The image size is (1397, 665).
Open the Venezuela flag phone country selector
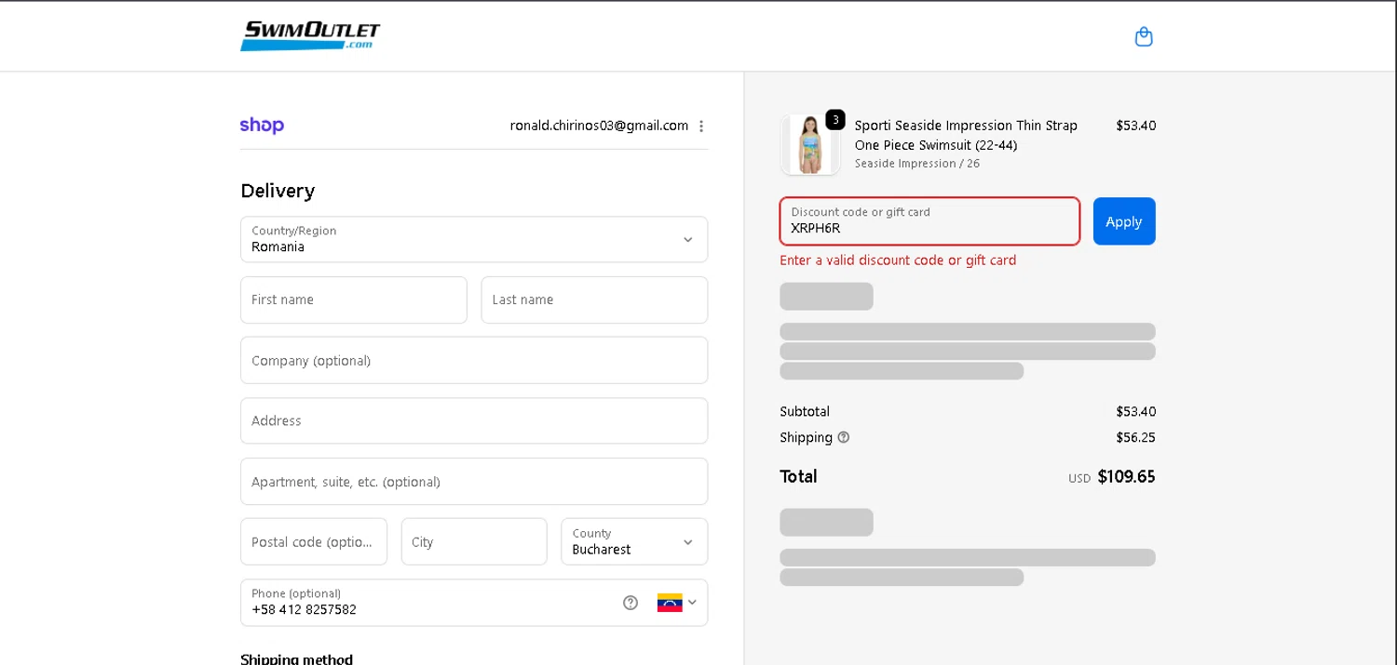677,603
